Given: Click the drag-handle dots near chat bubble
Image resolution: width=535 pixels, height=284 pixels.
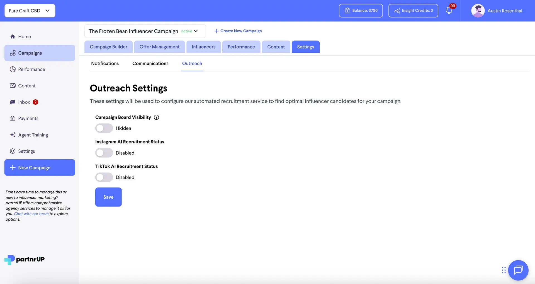Looking at the screenshot, I should click(x=504, y=270).
